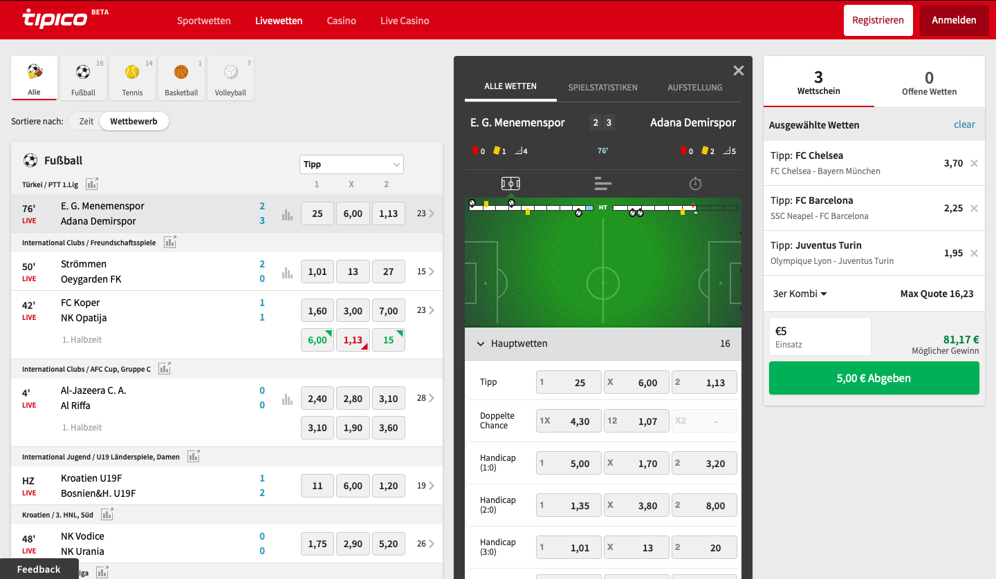The height and width of the screenshot is (579, 996).
Task: Switch to timeline stopwatch icon
Action: tap(695, 183)
